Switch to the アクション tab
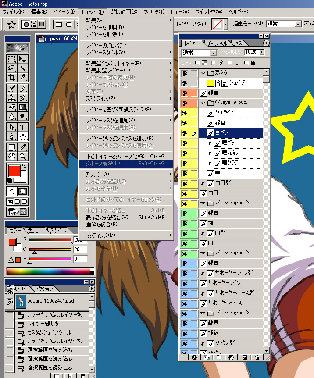The width and height of the screenshot is (314, 378). (44, 289)
